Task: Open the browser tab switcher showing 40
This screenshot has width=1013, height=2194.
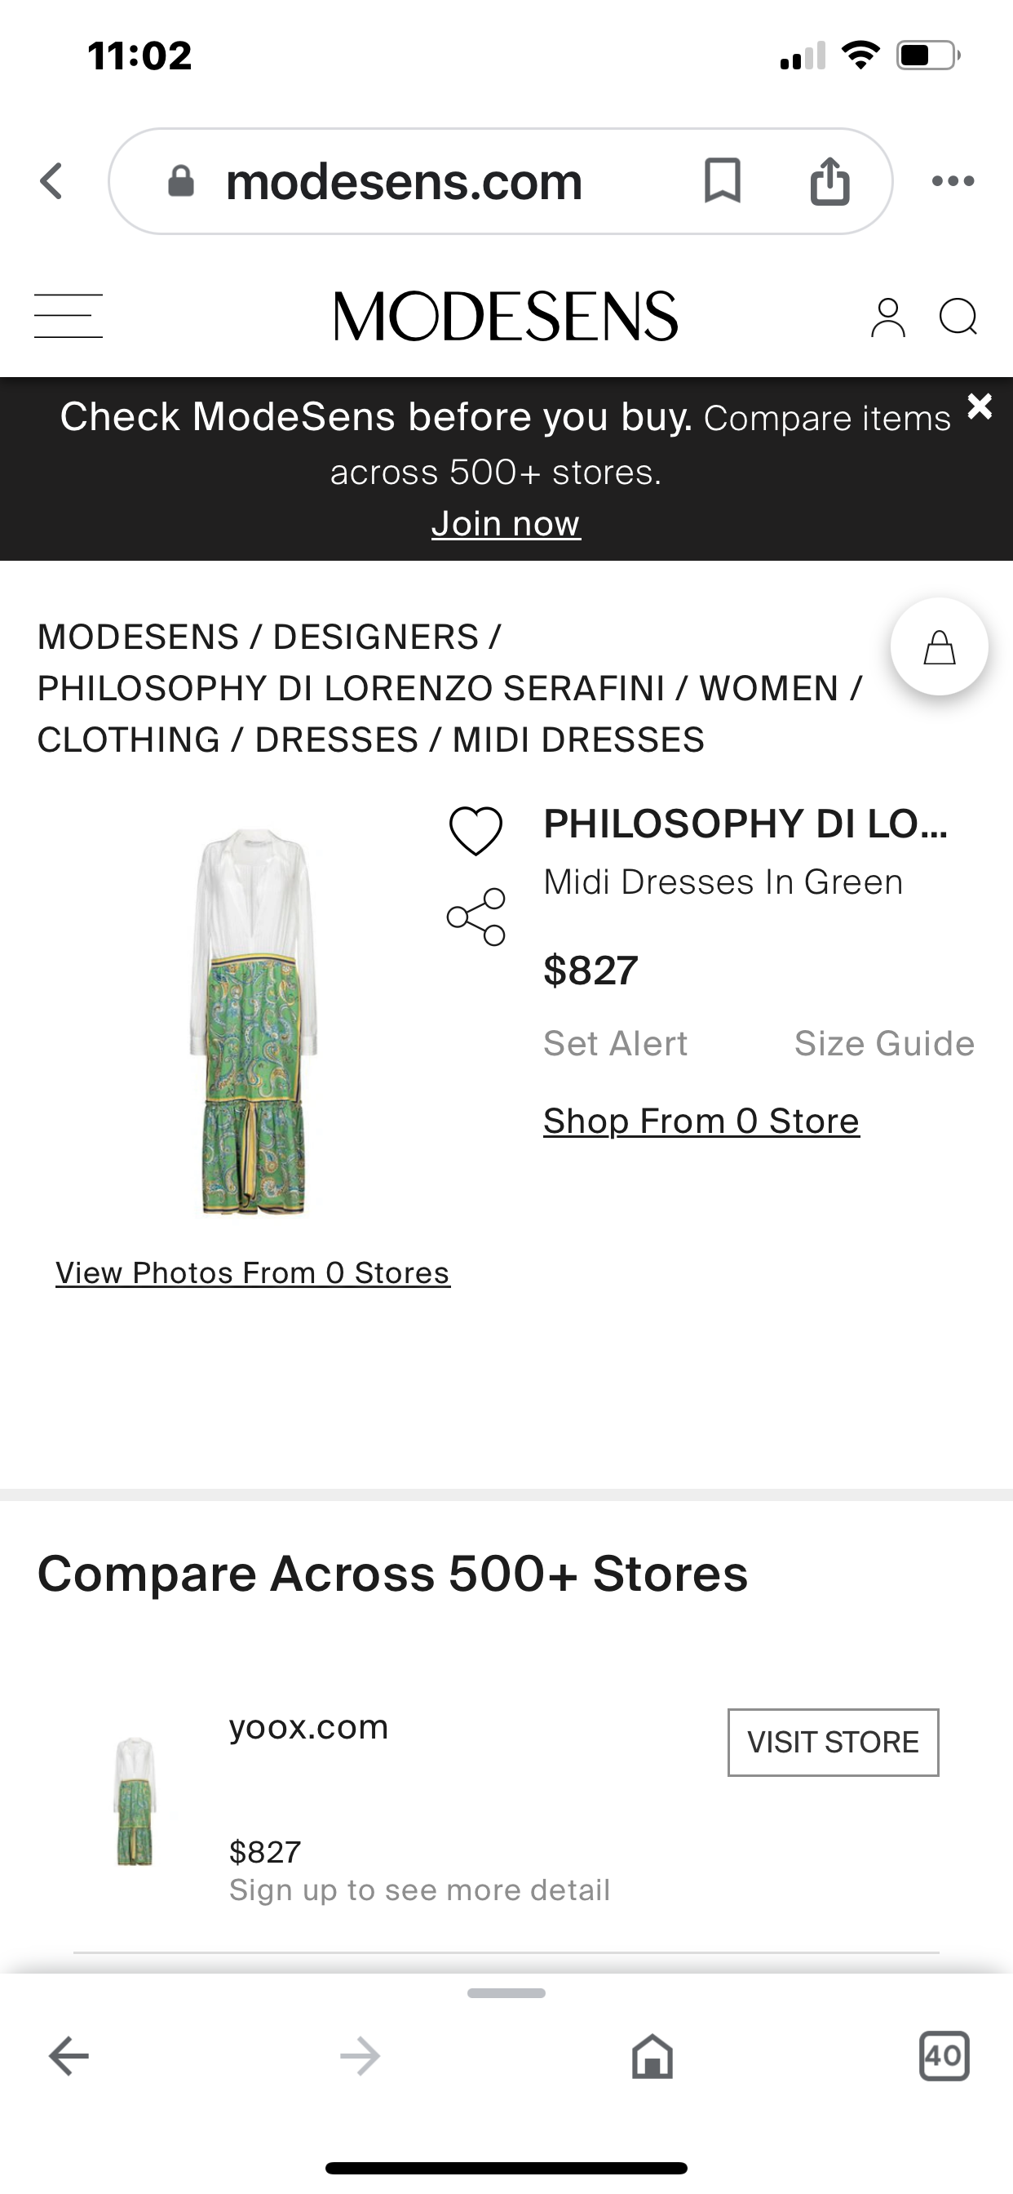Action: click(x=944, y=2056)
